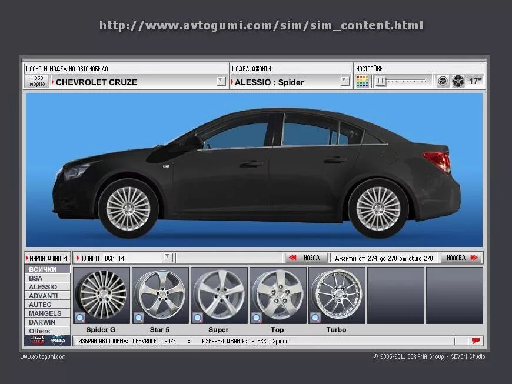Click the settings slider handle
This screenshot has height=384, width=512.
[x=381, y=81]
